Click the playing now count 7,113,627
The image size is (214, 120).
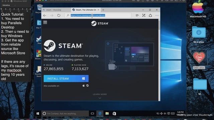(80, 69)
